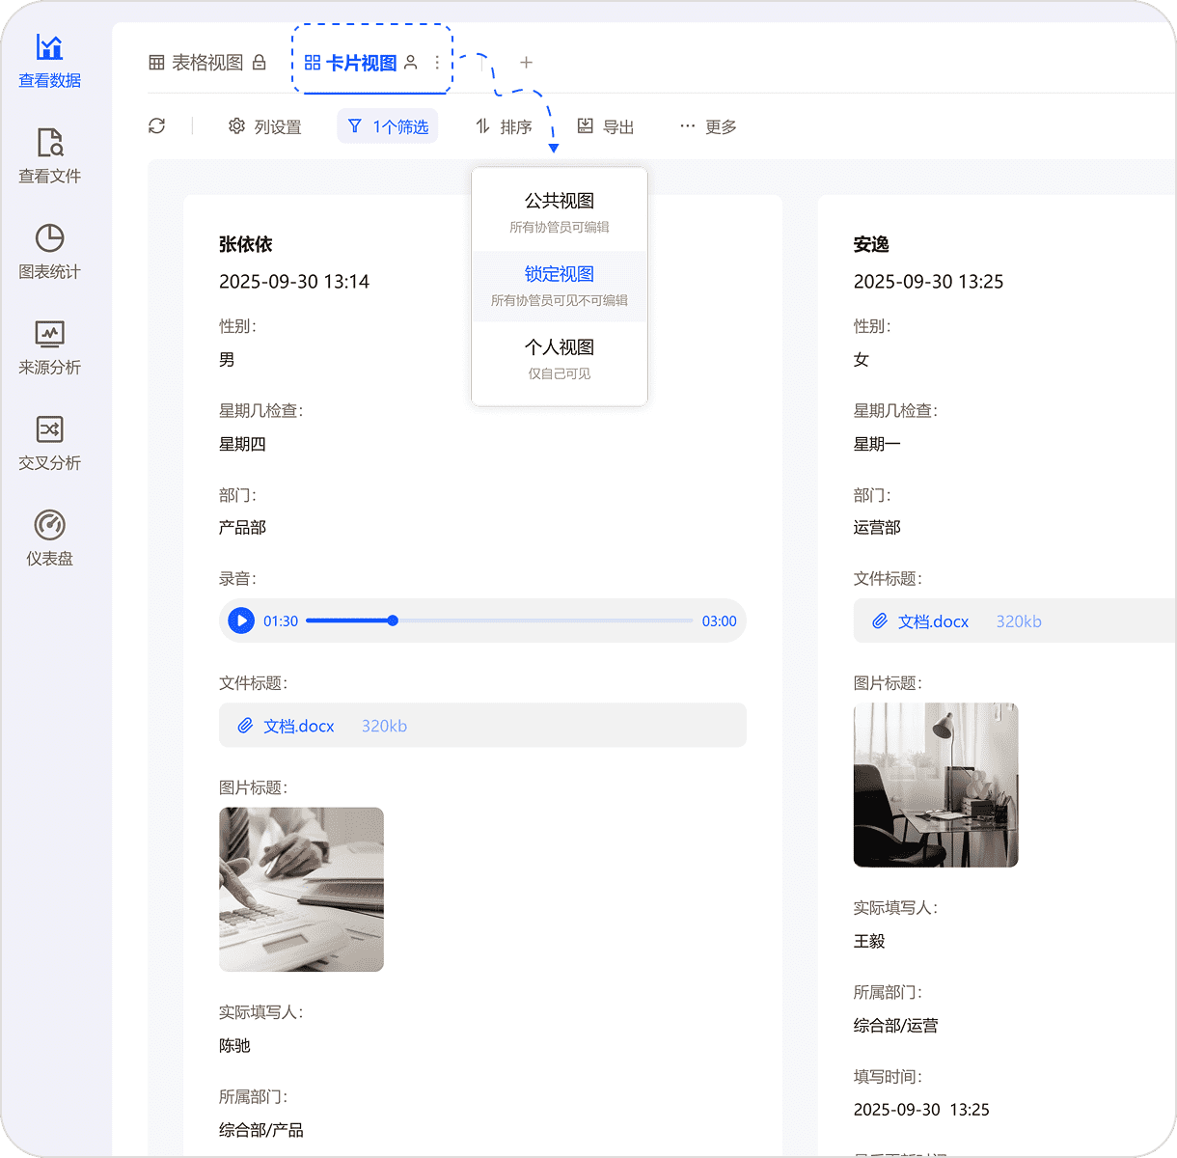Image resolution: width=1177 pixels, height=1158 pixels.
Task: Play the 录音 audio recording
Action: pos(241,620)
